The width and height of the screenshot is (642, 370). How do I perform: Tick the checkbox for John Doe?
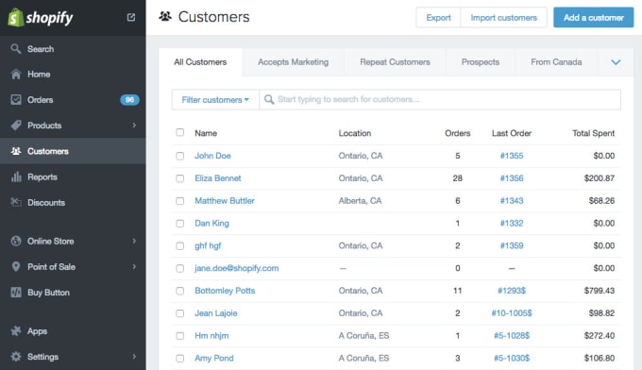pyautogui.click(x=179, y=156)
